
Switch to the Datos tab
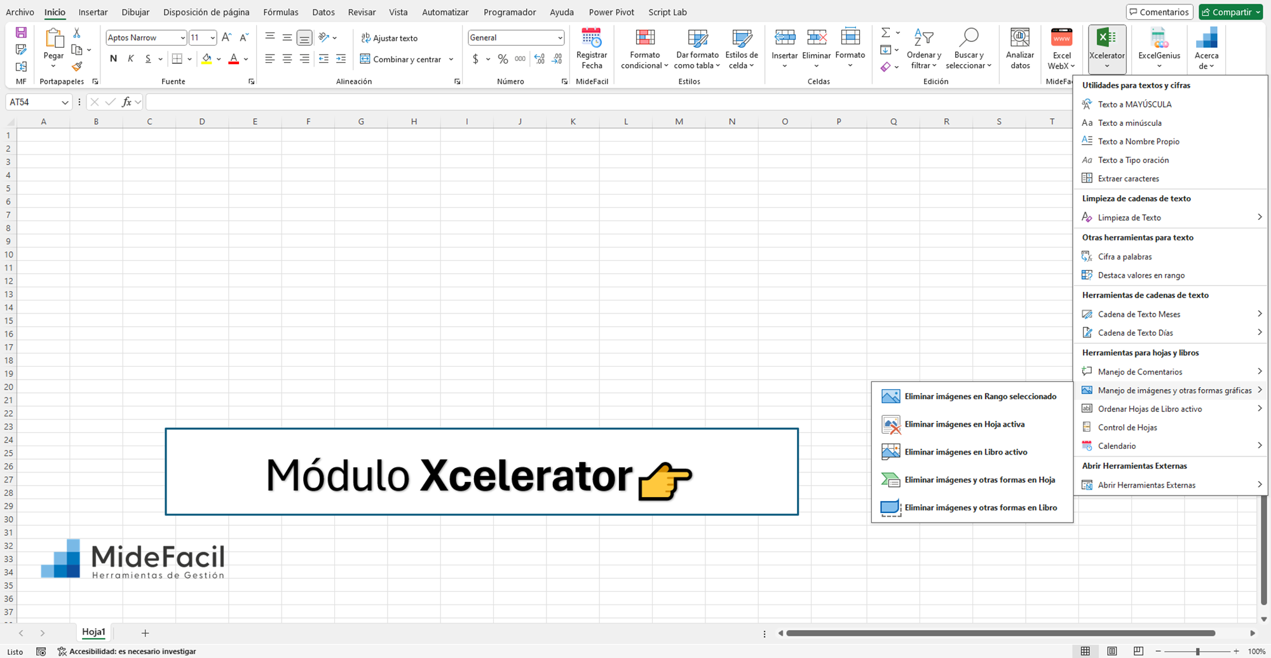click(x=323, y=12)
